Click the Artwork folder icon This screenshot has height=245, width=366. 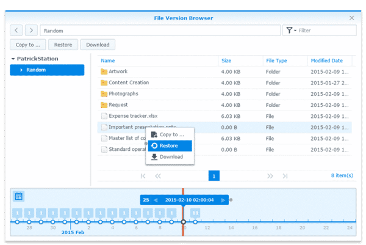click(x=104, y=71)
